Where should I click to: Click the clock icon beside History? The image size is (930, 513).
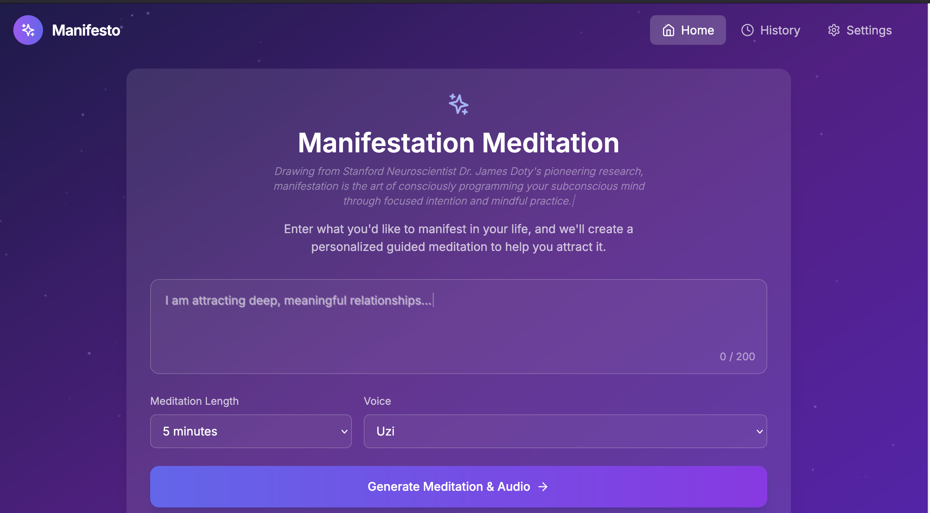(x=747, y=30)
